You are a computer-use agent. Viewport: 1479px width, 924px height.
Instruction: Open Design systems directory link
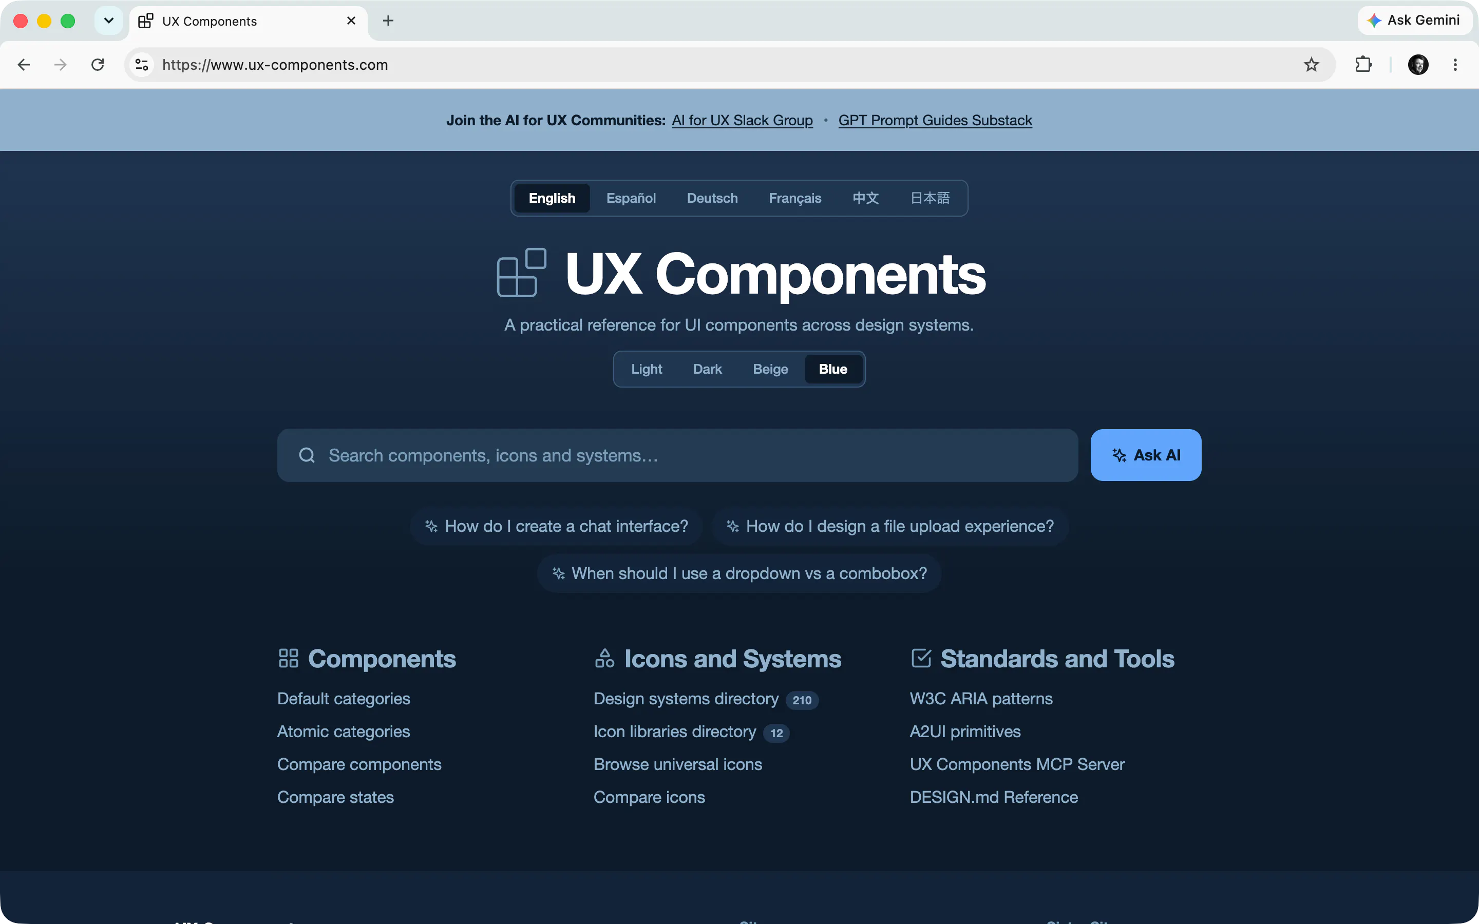coord(686,699)
